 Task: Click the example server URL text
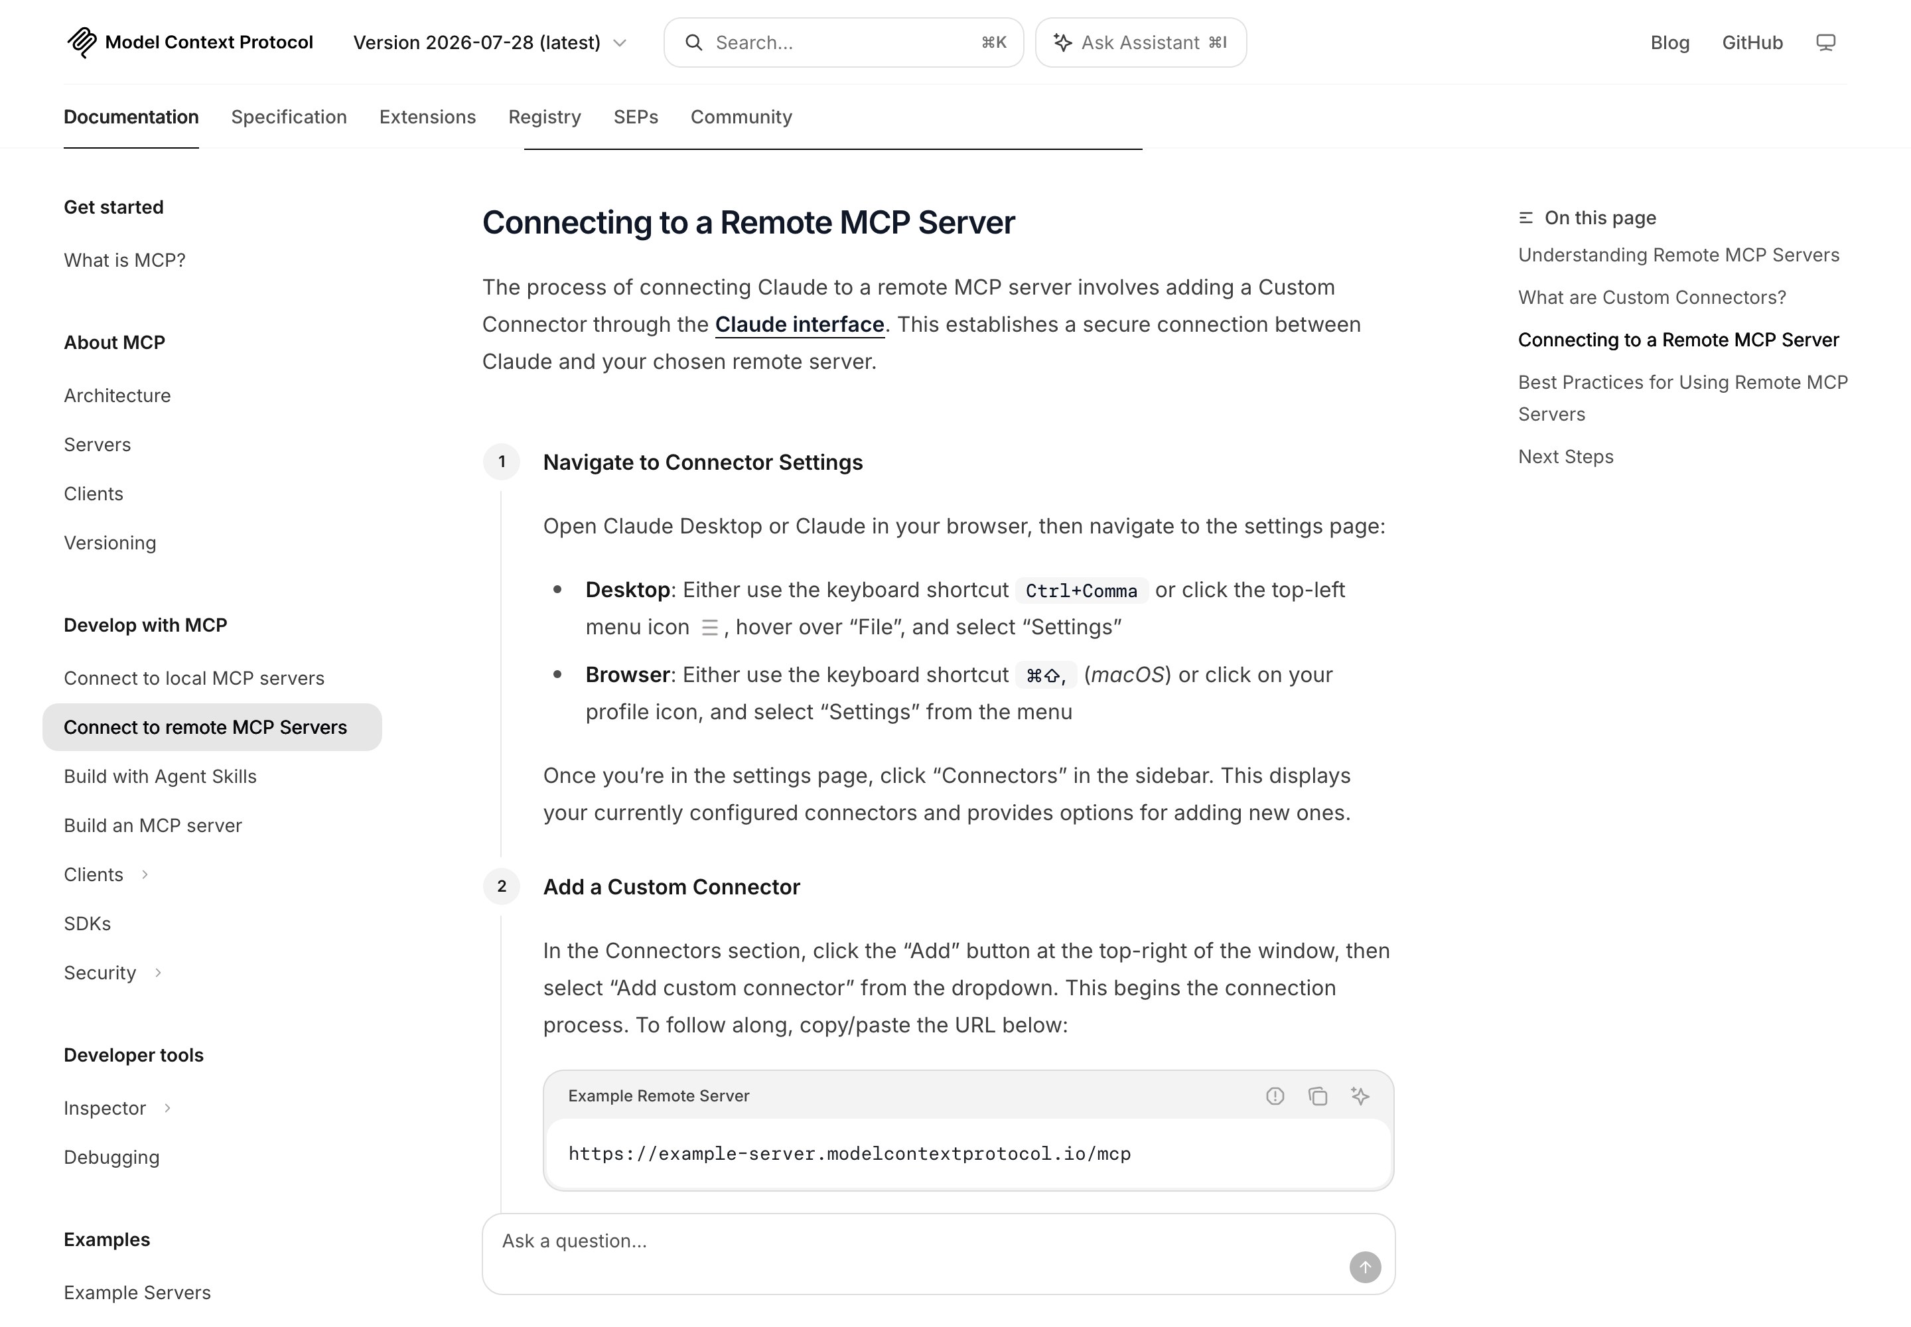849,1153
